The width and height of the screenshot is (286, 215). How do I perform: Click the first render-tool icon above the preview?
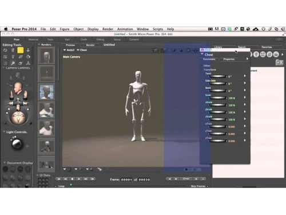(156, 50)
